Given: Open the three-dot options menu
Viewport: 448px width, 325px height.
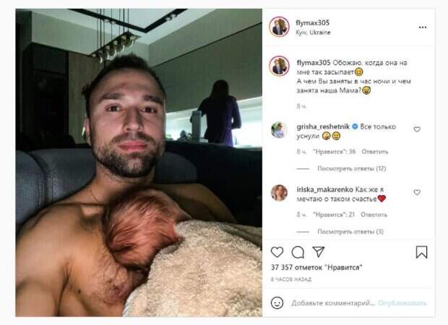Looking at the screenshot, I should coord(423,27).
